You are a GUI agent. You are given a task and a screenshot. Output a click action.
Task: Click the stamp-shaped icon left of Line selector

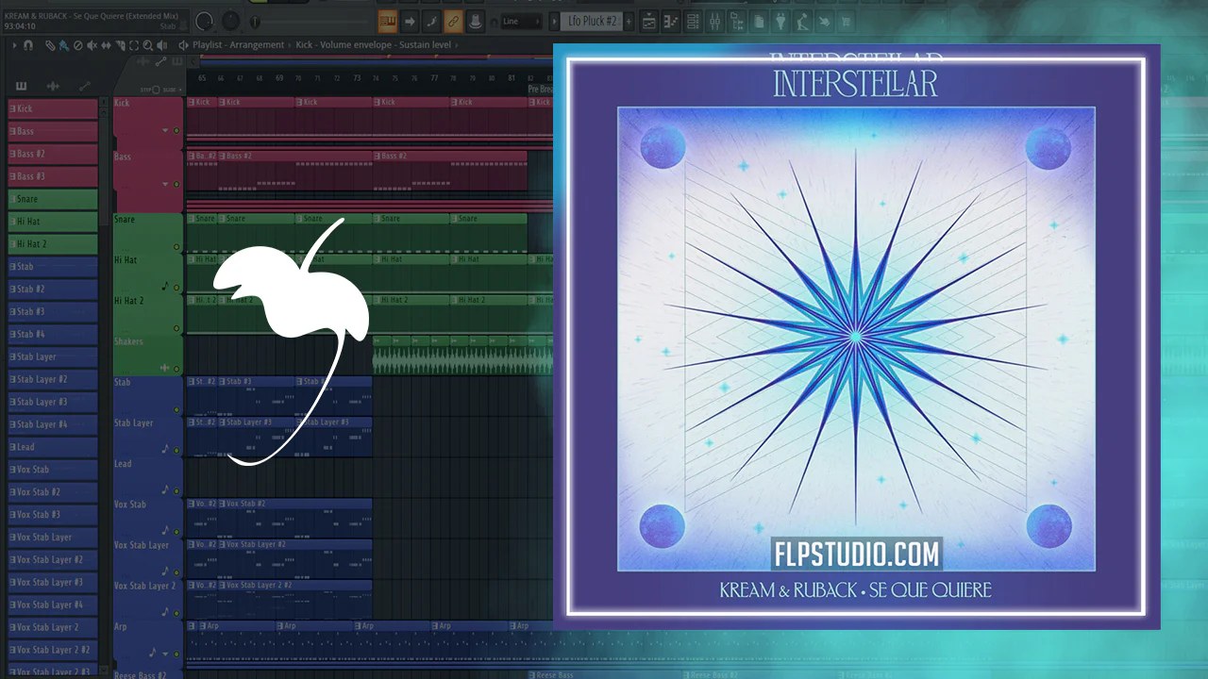475,21
